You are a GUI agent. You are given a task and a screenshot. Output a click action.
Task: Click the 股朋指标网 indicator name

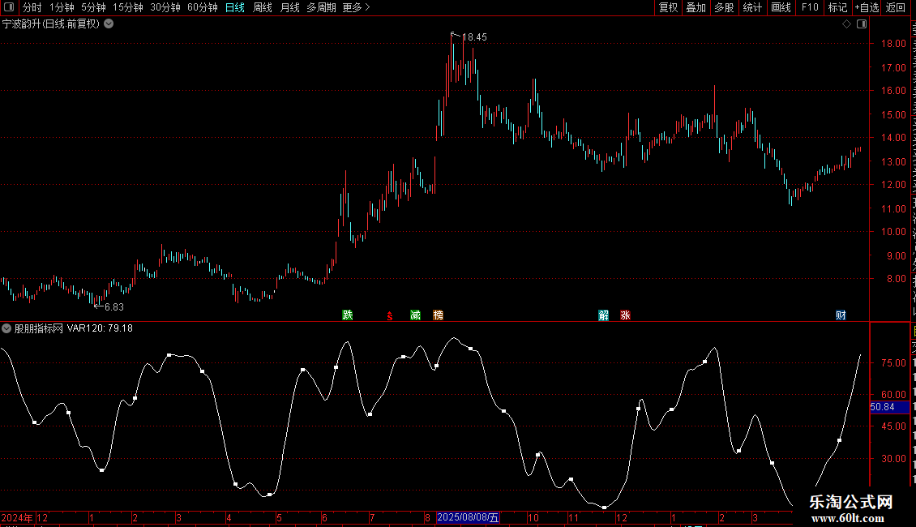click(39, 328)
